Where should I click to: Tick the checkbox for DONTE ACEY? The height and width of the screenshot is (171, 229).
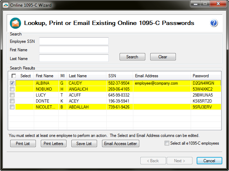12,101
